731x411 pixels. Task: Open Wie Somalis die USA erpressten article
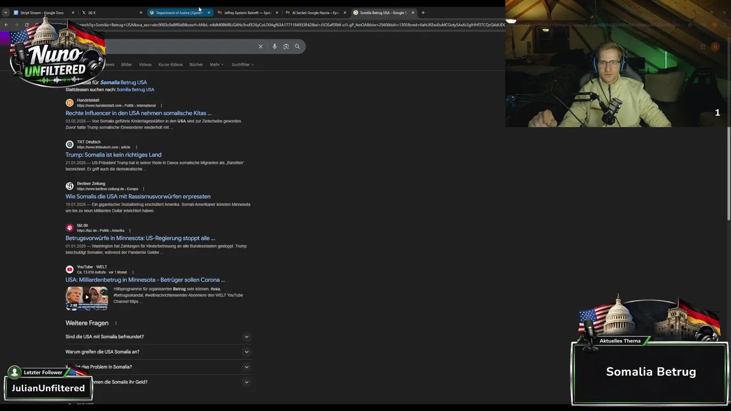click(x=138, y=196)
